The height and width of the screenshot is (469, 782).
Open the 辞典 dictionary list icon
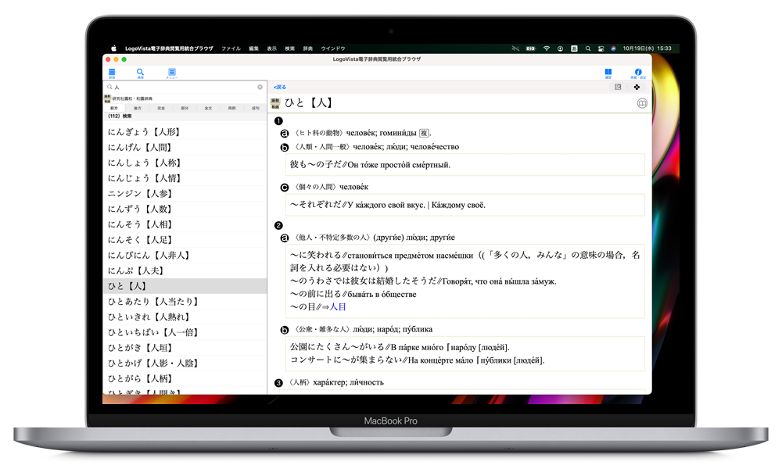point(112,73)
